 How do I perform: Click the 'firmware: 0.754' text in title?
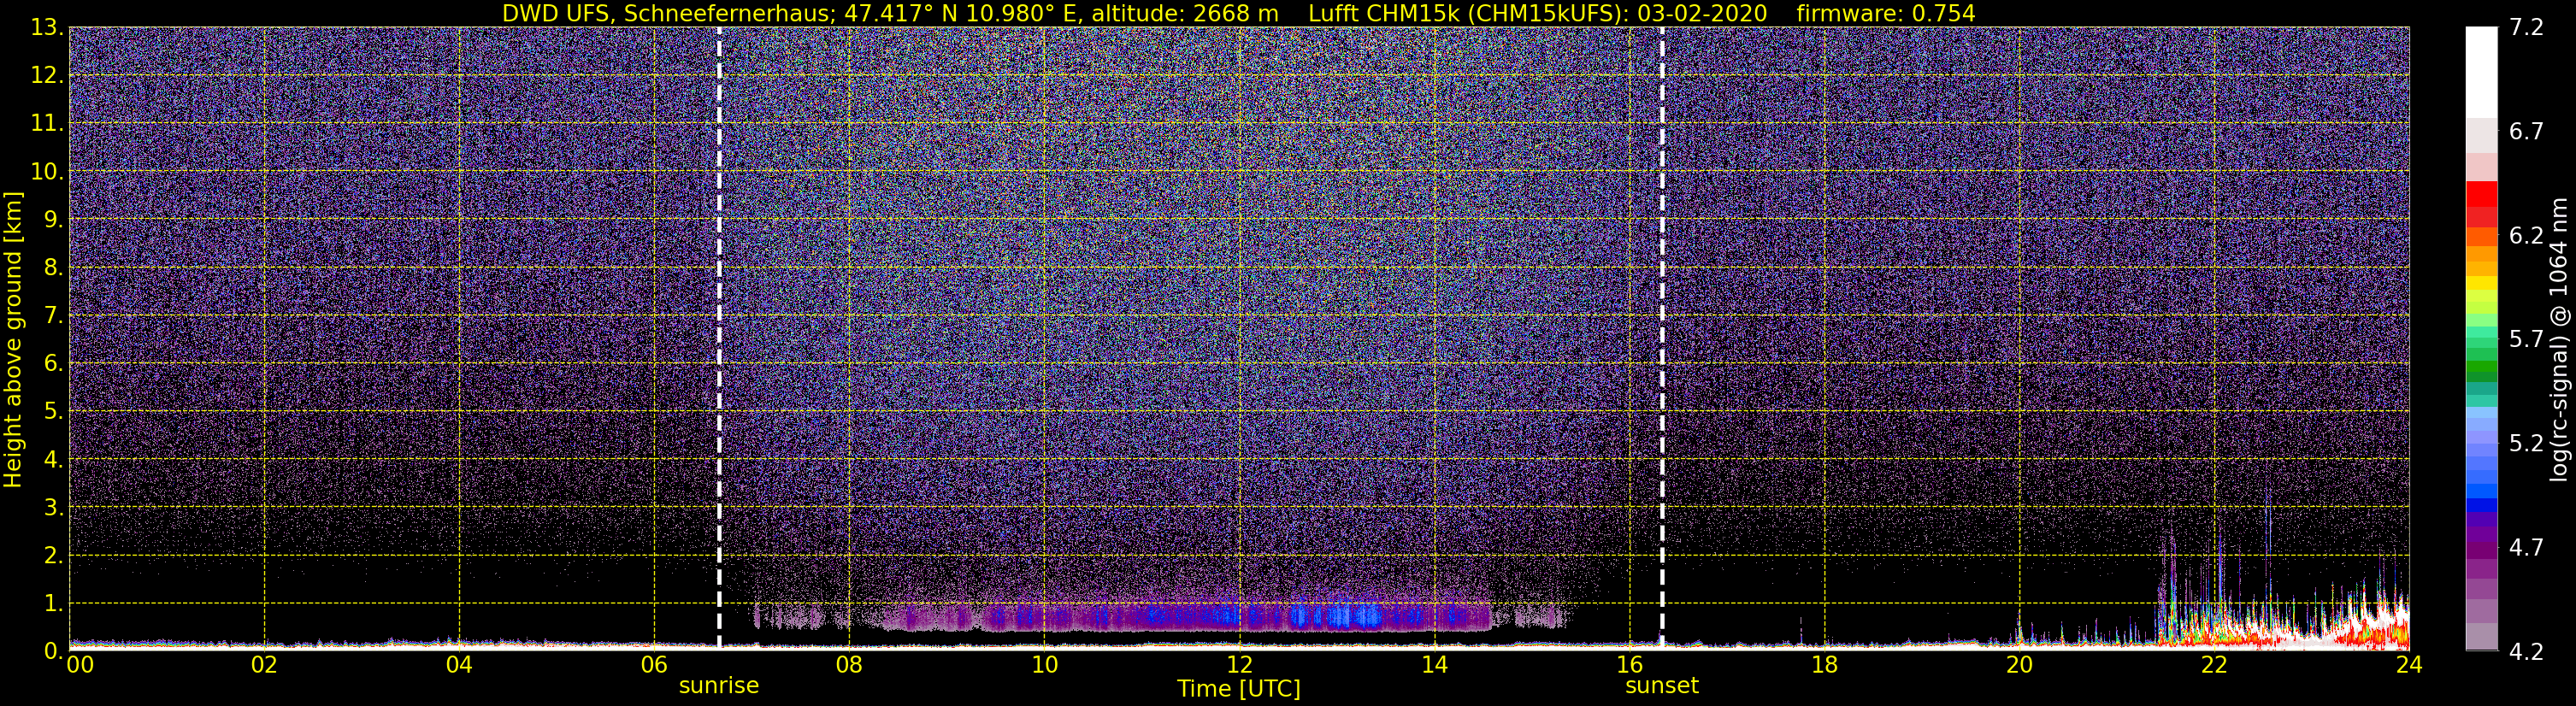1885,13
